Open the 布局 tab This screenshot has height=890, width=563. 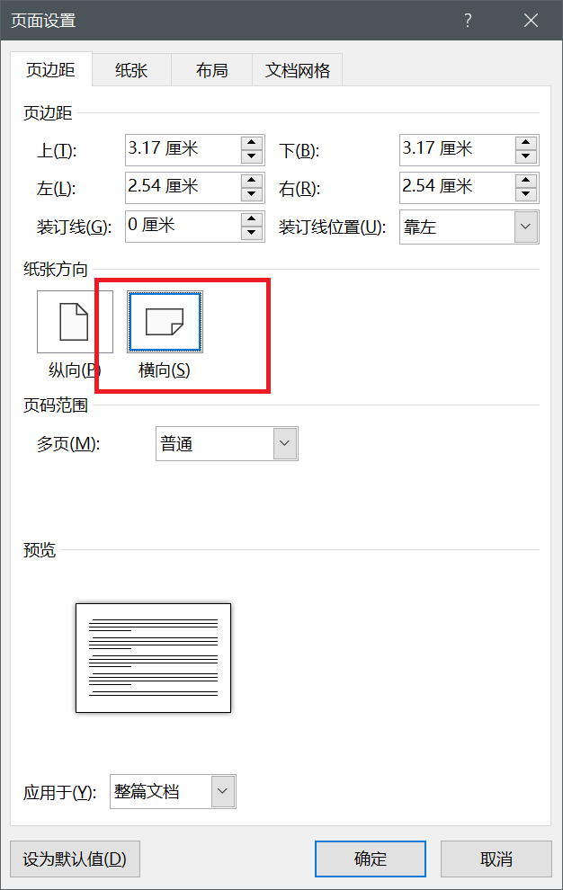pyautogui.click(x=212, y=70)
